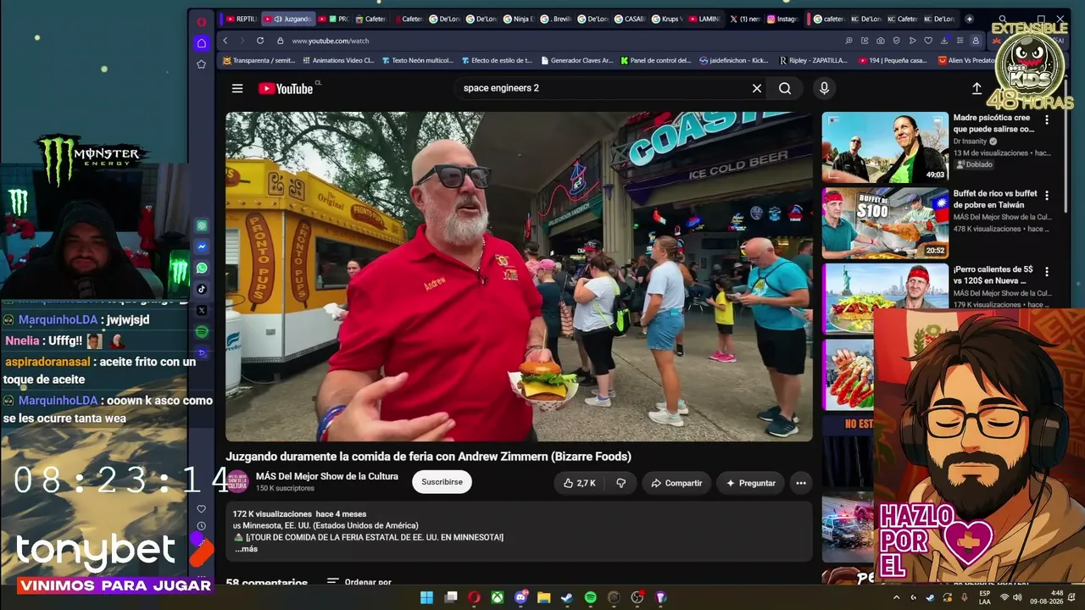Open Spotify from the Windows taskbar

click(591, 597)
